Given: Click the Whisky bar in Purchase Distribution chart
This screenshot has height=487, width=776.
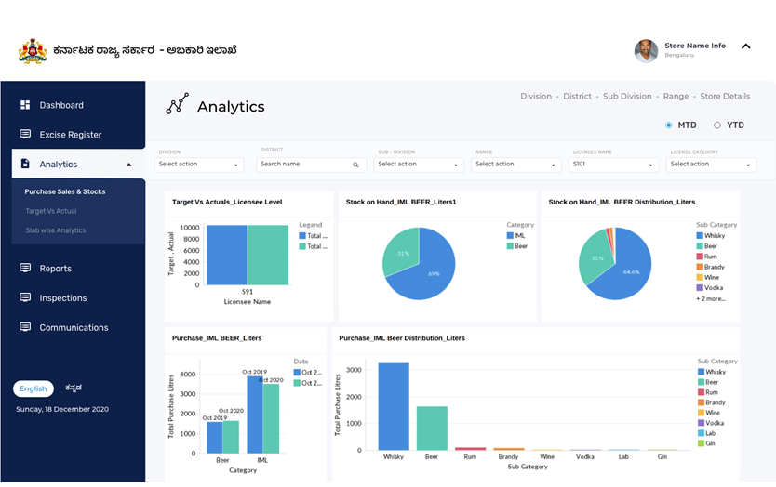Looking at the screenshot, I should [x=394, y=406].
